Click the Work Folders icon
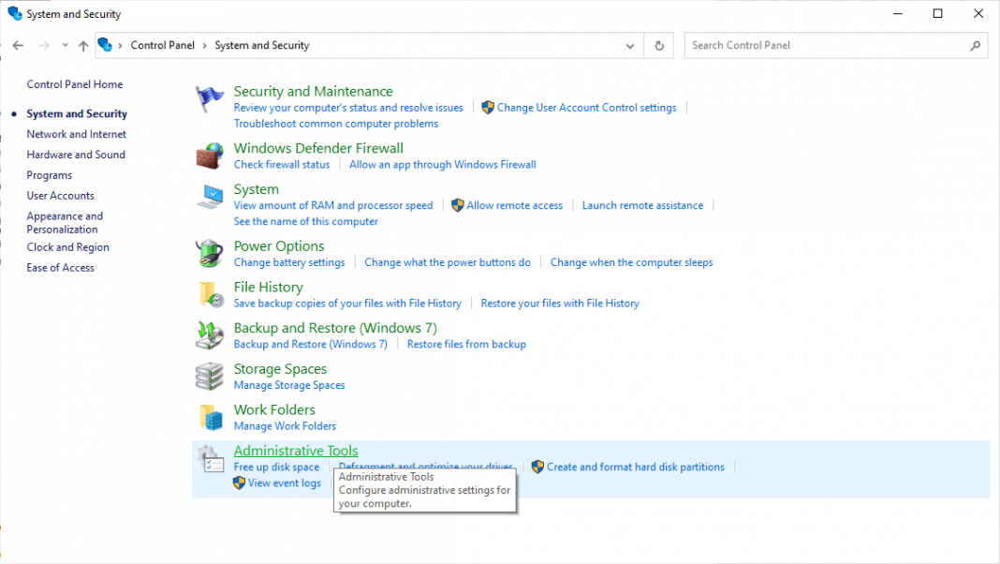 click(210, 417)
